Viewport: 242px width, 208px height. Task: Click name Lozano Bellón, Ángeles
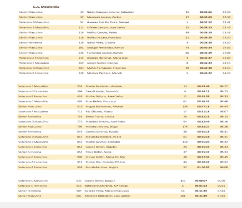tap(101, 147)
